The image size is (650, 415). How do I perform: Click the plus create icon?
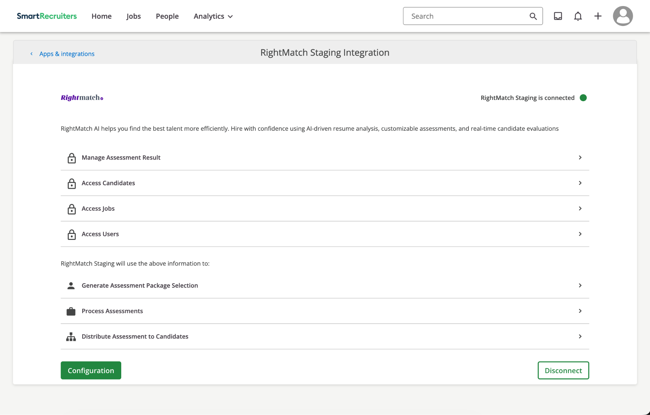click(x=598, y=16)
